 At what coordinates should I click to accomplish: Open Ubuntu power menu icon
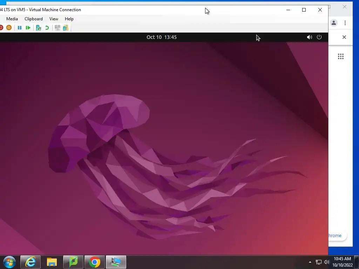[319, 37]
